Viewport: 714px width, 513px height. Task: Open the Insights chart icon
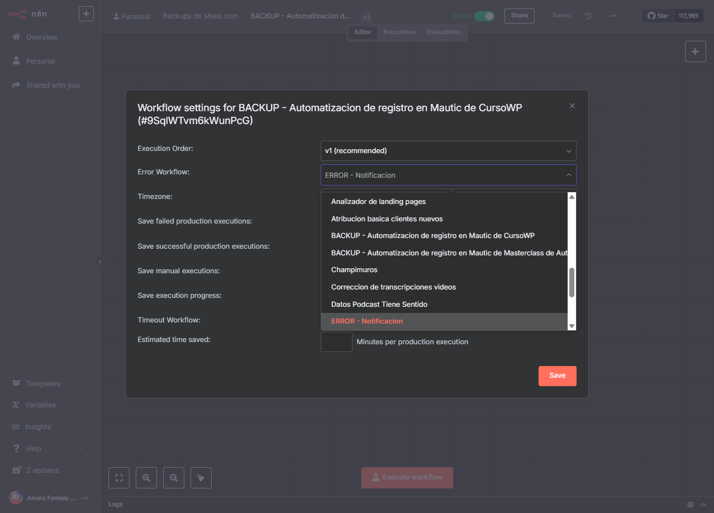(x=16, y=426)
